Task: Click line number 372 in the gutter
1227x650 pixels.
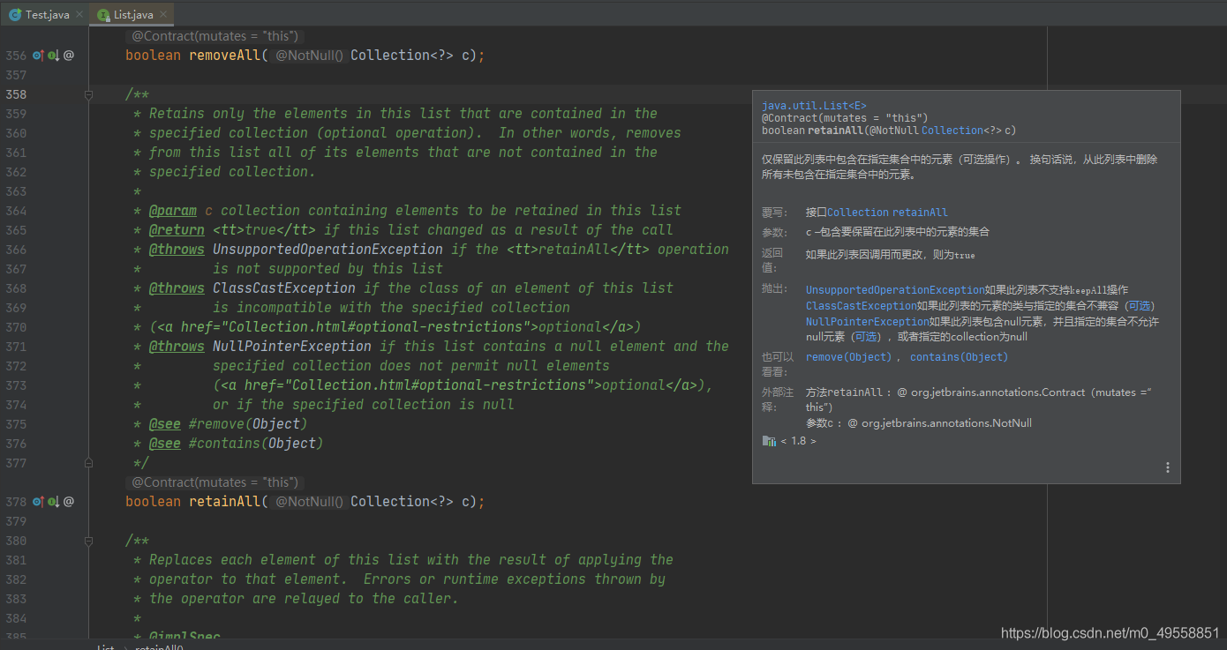Action: point(16,366)
